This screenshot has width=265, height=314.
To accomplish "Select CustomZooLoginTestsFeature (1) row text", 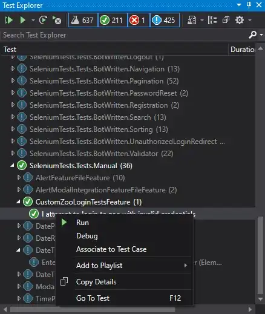I will [88, 202].
